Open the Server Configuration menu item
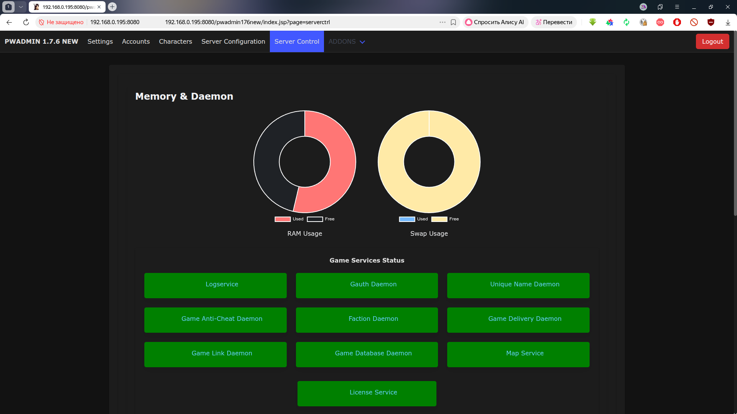The image size is (737, 414). (x=233, y=41)
